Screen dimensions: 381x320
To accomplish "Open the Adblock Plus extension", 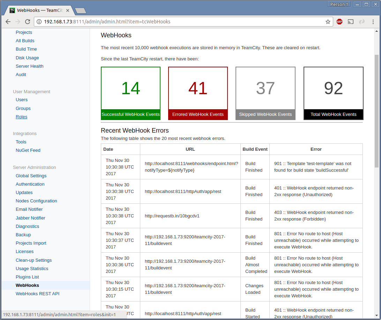I will coord(339,22).
